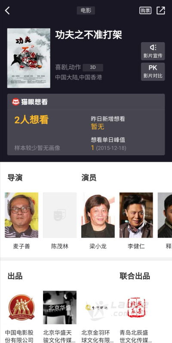Tap the share export icon
Viewport: 172px width, 343px height.
[x=161, y=10]
